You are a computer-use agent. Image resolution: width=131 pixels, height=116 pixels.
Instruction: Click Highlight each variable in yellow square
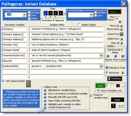pyautogui.click(x=45, y=104)
